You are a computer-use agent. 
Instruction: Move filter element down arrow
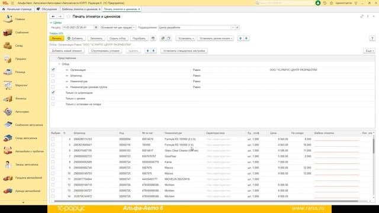pos(153,51)
